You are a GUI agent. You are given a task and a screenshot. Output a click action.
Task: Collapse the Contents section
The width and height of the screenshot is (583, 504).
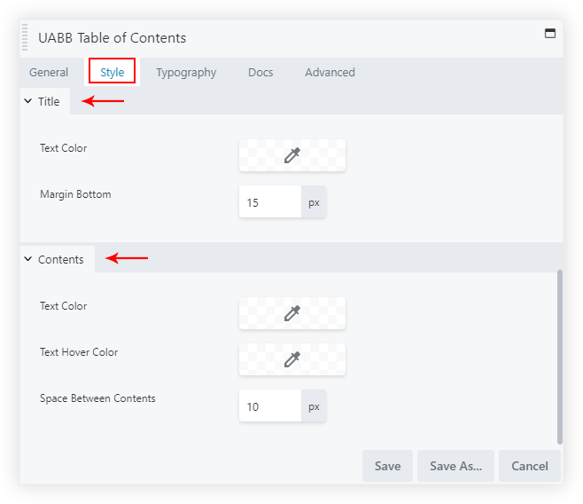(54, 259)
